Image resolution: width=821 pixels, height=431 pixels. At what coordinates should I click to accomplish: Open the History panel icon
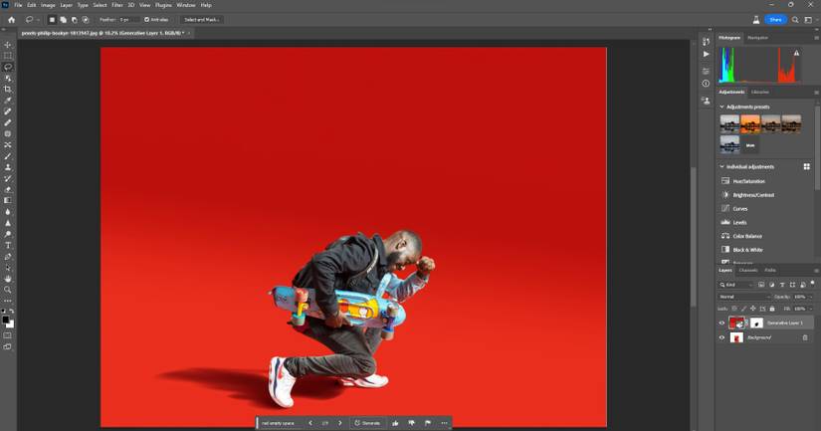[706, 42]
